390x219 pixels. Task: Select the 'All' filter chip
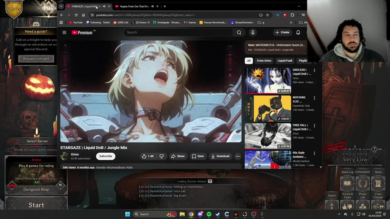[x=249, y=61]
